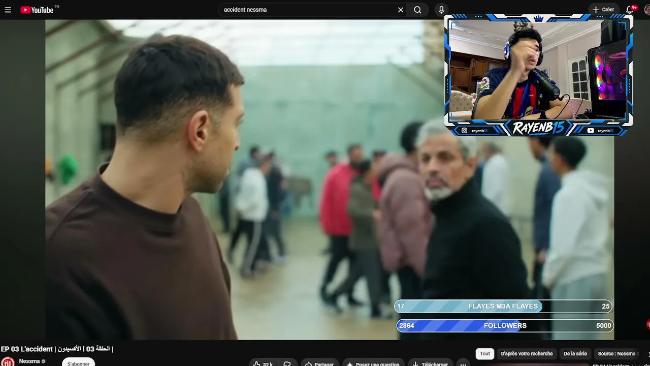Subscribe using the S'abonner button
Image resolution: width=650 pixels, height=366 pixels.
78,362
